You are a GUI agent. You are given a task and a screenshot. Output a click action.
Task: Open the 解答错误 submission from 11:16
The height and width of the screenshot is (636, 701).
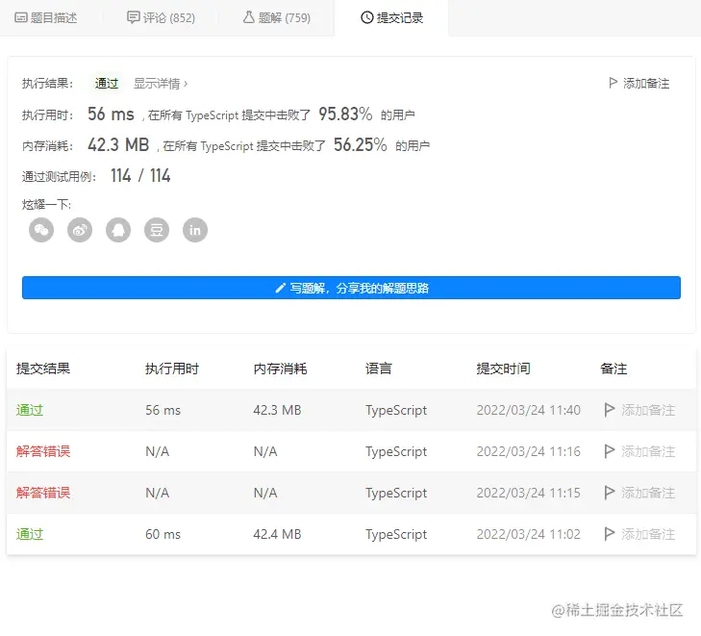[x=43, y=451]
